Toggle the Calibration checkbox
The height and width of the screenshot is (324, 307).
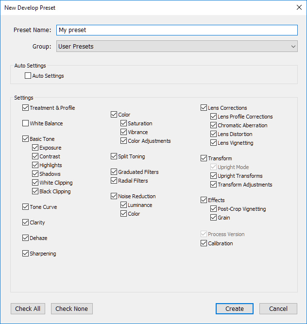point(204,243)
